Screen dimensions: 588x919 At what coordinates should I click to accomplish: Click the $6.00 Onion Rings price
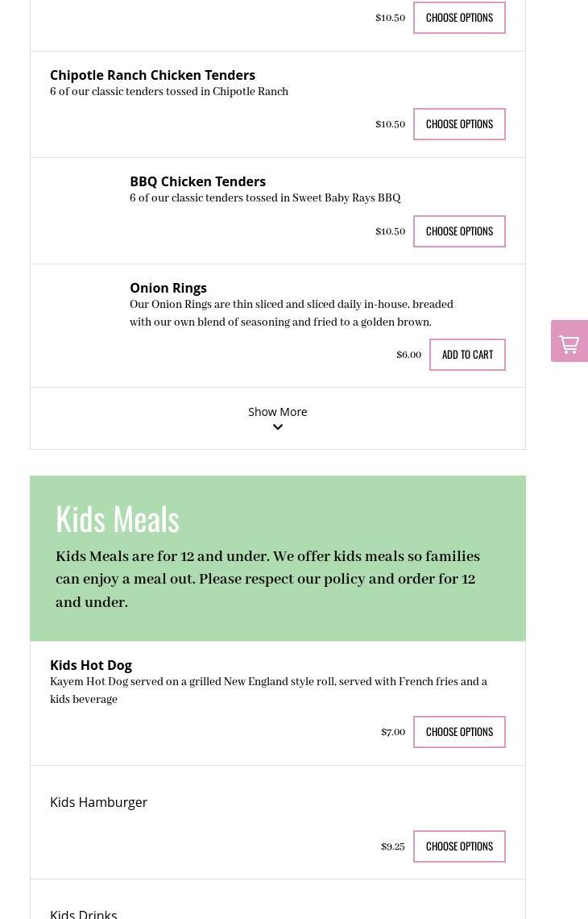coord(409,355)
